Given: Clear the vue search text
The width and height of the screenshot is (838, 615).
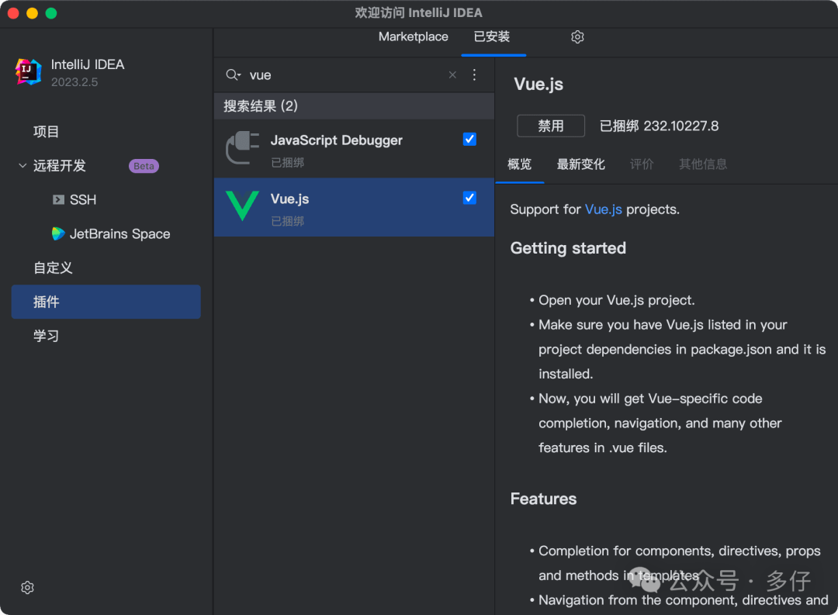Looking at the screenshot, I should click(x=452, y=75).
